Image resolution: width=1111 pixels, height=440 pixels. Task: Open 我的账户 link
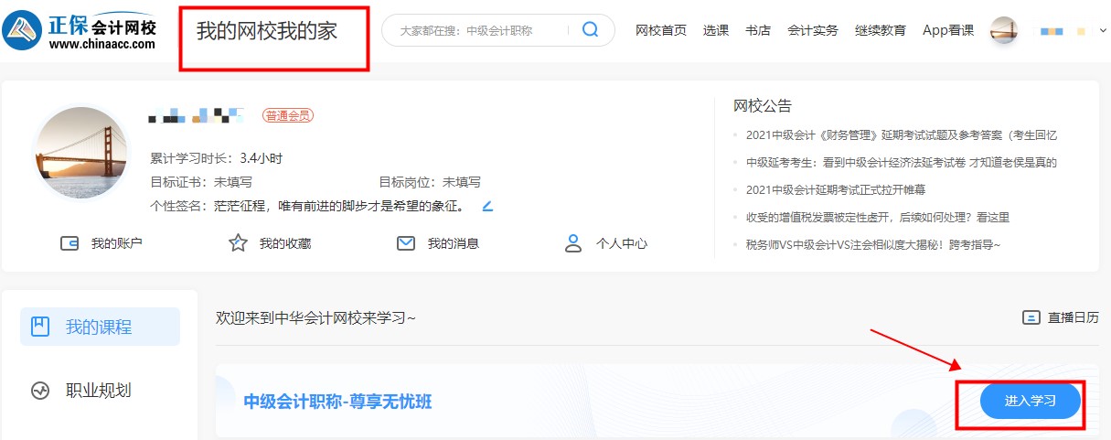tap(117, 243)
